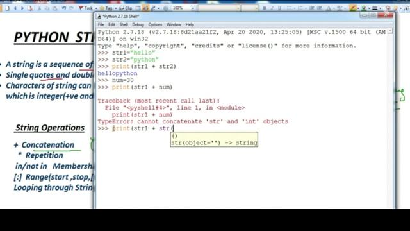Open the Shell menu

pyautogui.click(x=124, y=24)
